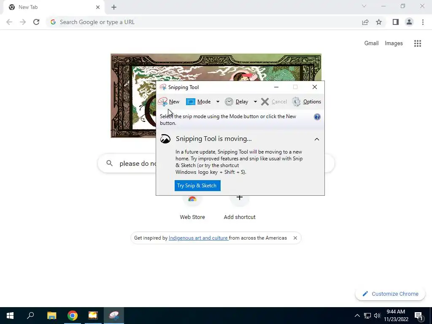Click the network tray icon
This screenshot has height=324, width=432.
click(x=367, y=316)
